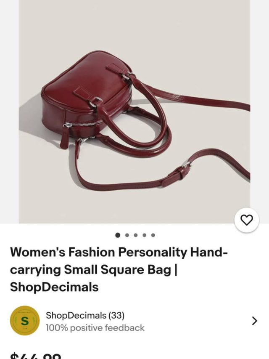
Task: Expand seller details with the right chevron
Action: tap(254, 321)
